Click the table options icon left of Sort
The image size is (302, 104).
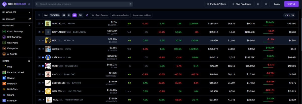(x=39, y=15)
